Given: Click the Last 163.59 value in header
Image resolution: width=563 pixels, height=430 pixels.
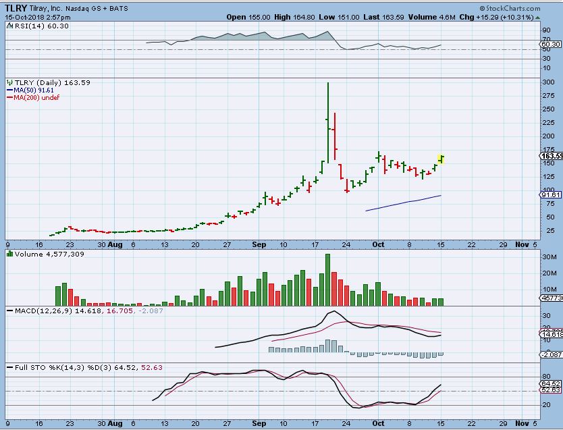Looking at the screenshot, I should pos(383,17).
